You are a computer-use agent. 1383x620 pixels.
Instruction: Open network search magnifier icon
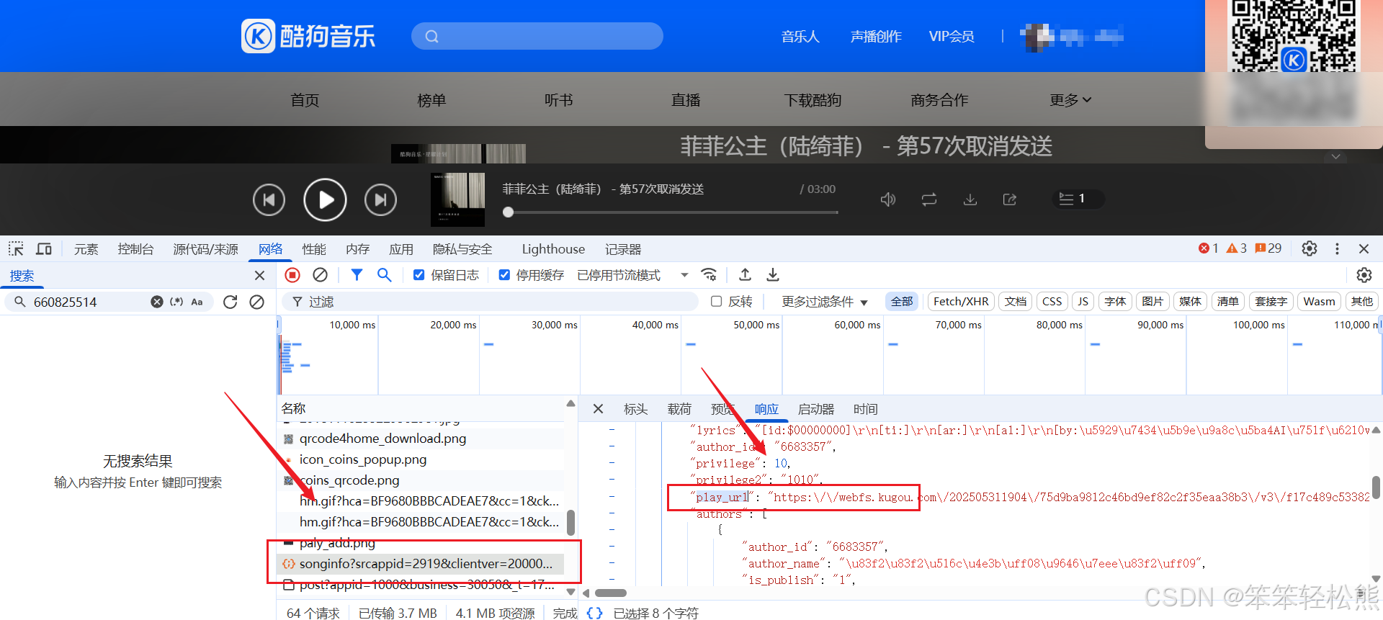click(x=385, y=274)
